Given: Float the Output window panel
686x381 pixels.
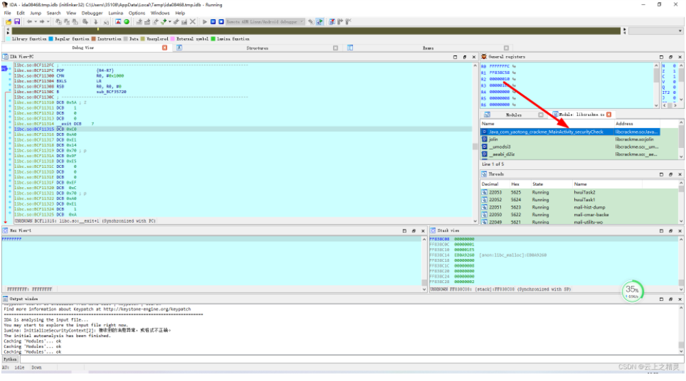Looking at the screenshot, I should point(671,299).
